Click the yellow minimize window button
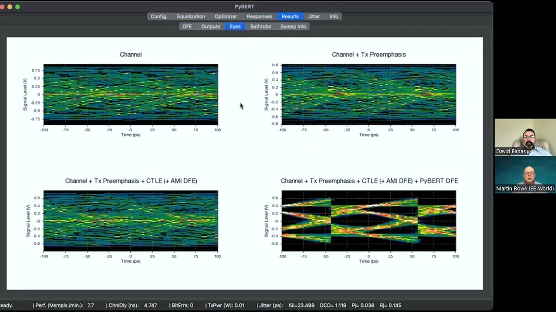 (10, 6)
